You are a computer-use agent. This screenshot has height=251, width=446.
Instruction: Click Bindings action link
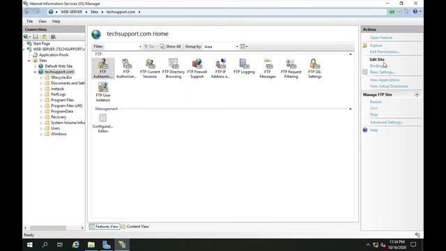pyautogui.click(x=377, y=66)
